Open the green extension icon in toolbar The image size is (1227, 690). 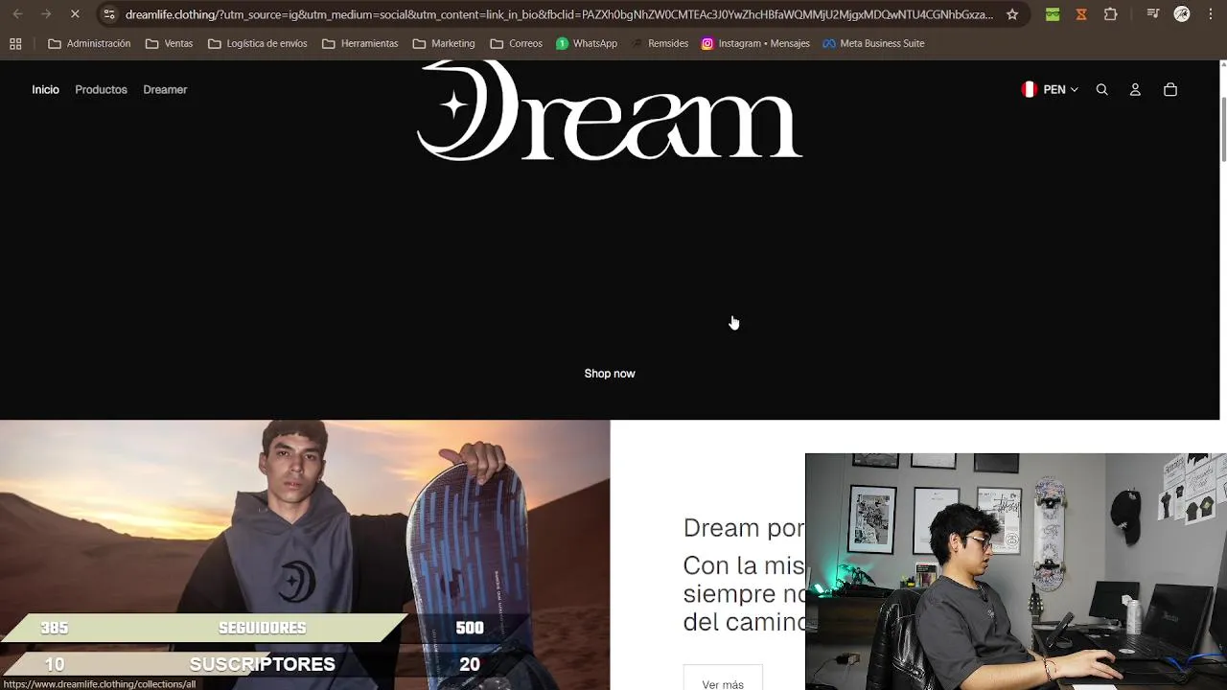pyautogui.click(x=1053, y=14)
